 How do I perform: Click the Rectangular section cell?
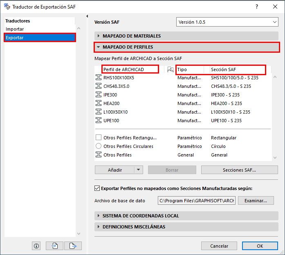click(x=224, y=138)
